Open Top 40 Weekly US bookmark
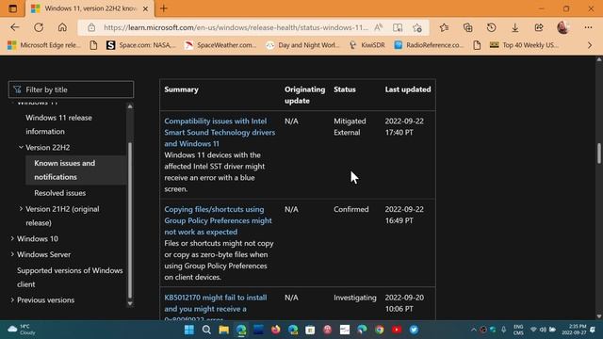The width and height of the screenshot is (603, 339). pyautogui.click(x=524, y=45)
